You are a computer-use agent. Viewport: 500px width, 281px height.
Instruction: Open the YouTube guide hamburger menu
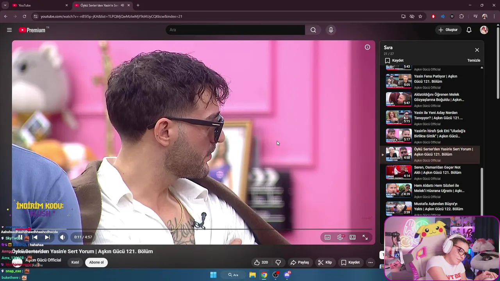[x=9, y=30]
